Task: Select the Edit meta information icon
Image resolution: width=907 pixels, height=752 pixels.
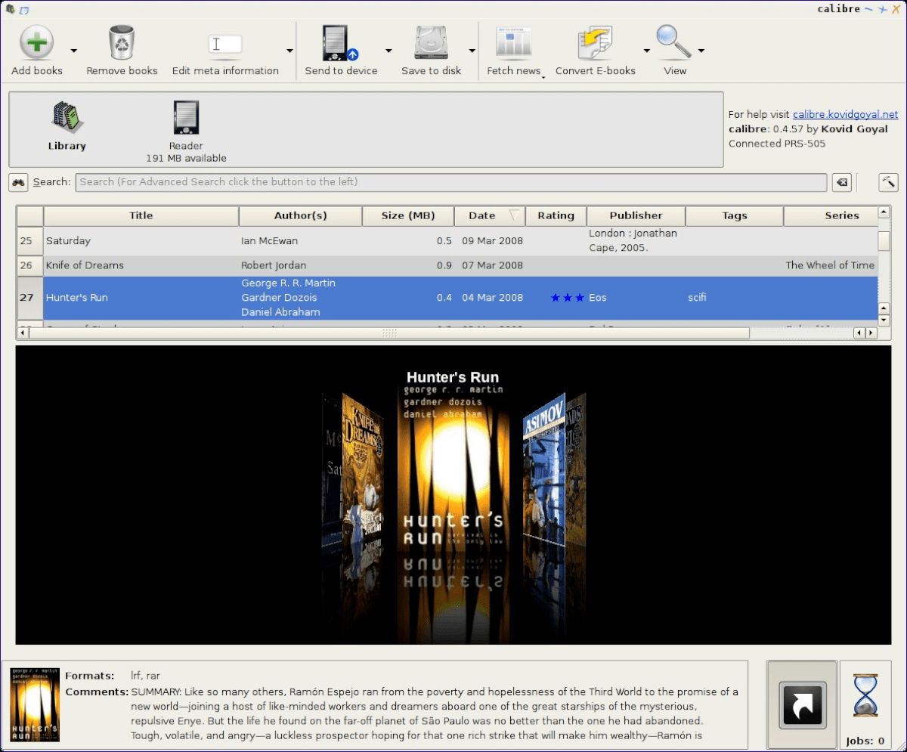Action: (x=224, y=42)
